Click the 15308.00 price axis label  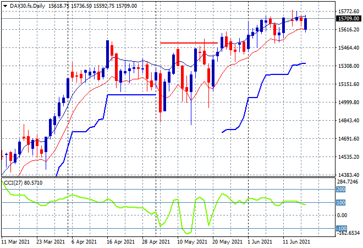coord(349,66)
